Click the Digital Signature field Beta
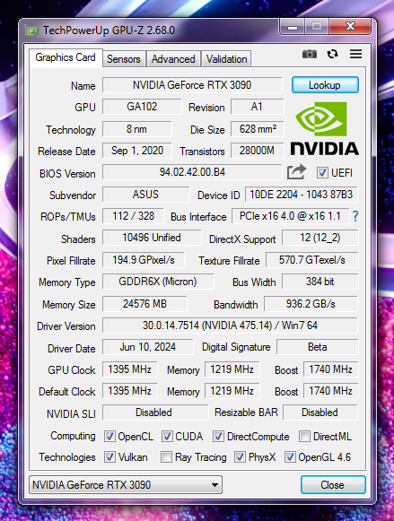Viewport: 394px width, 521px height. tap(317, 347)
